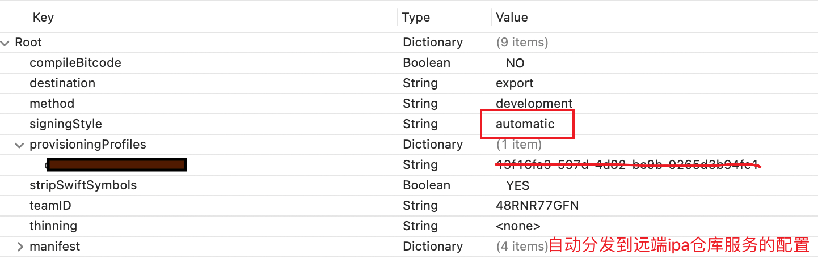
Task: Click the automatic value of signingStyle
Action: (x=525, y=124)
